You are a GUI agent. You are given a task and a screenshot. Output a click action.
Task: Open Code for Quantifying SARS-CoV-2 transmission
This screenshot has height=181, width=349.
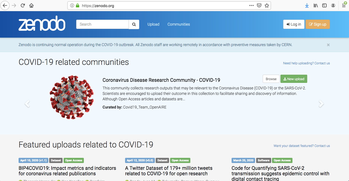click(280, 174)
